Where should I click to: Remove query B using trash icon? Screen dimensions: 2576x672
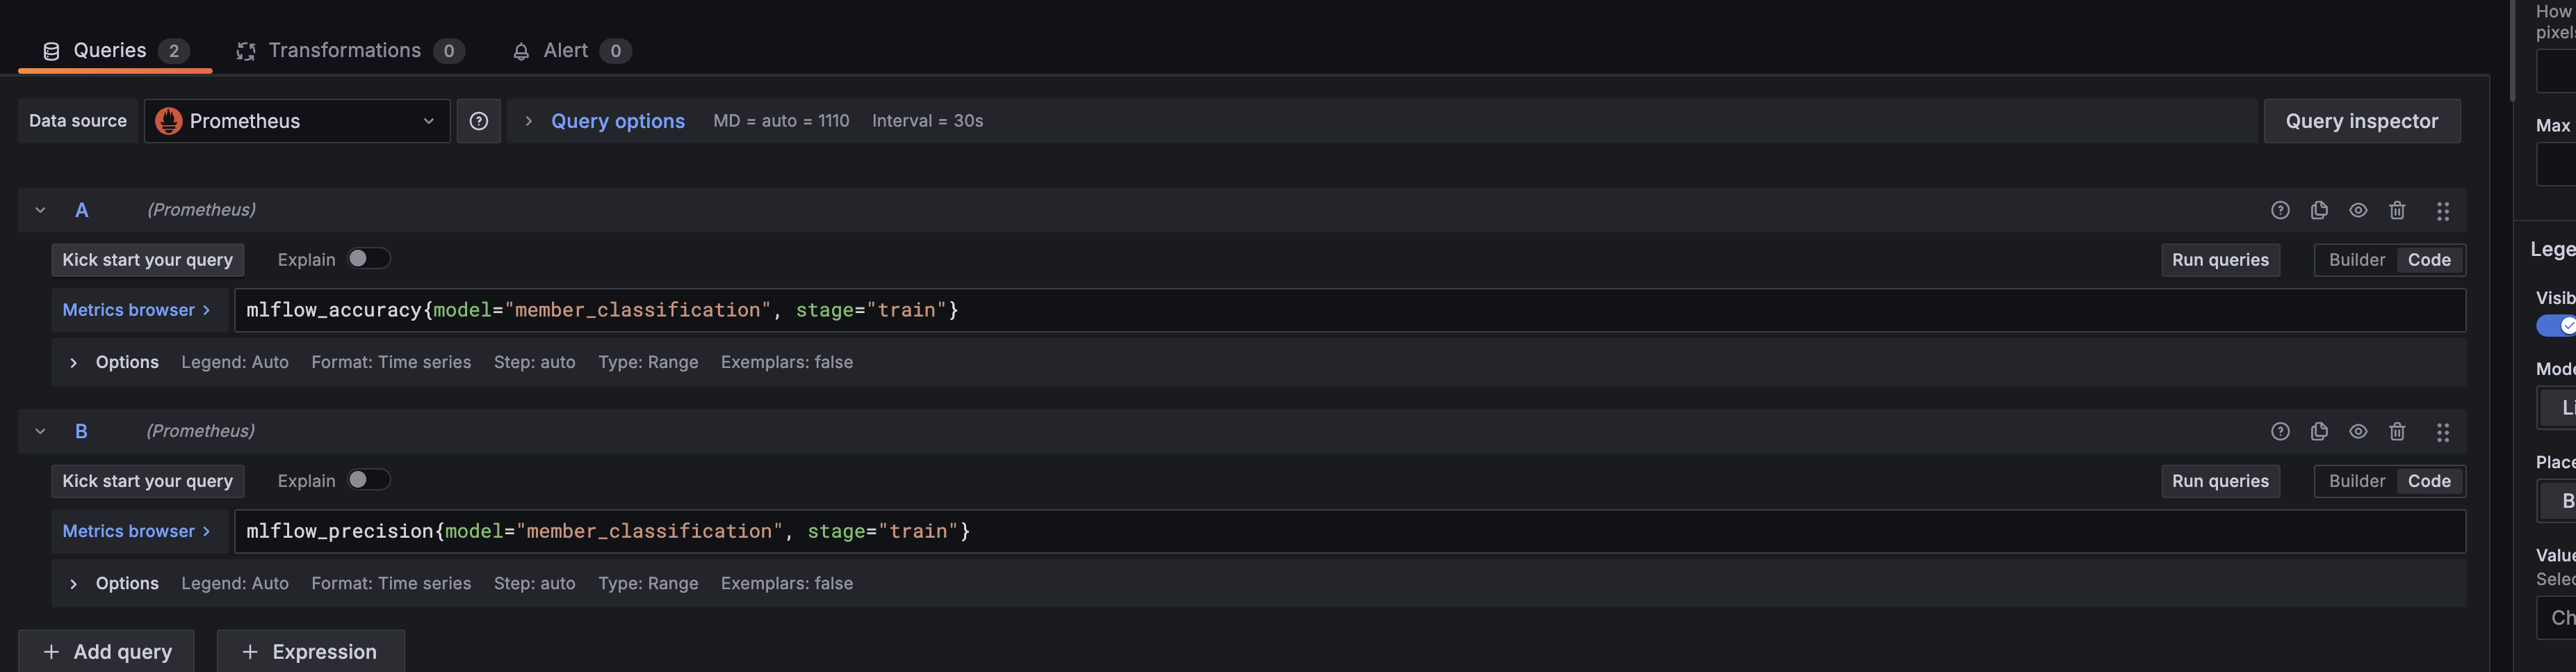point(2397,431)
